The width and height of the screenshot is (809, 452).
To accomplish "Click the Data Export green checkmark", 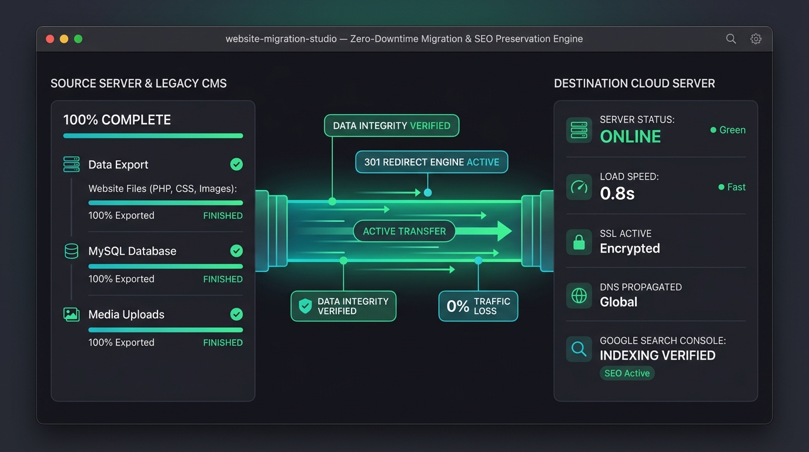I will point(236,164).
